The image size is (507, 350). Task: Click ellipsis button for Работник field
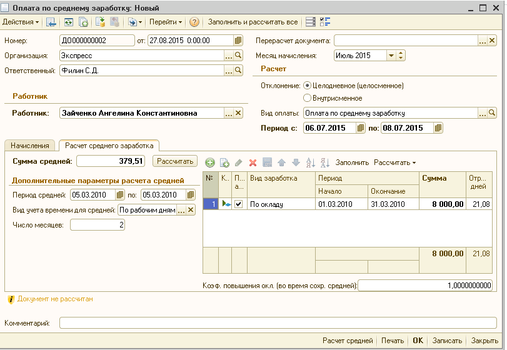point(229,113)
